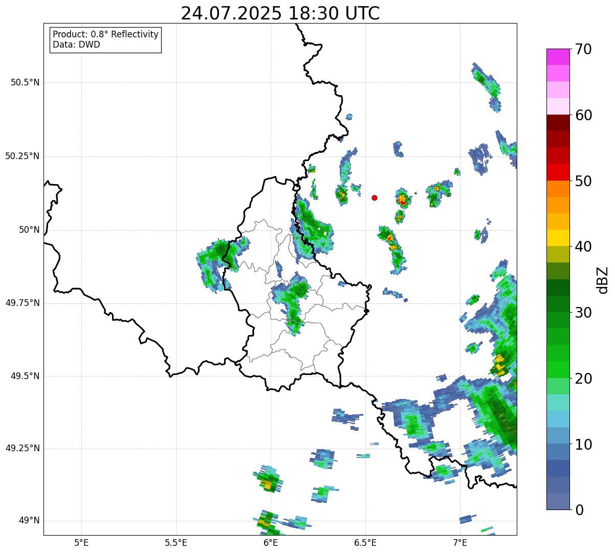The width and height of the screenshot is (615, 553).
Task: Click the colorbar 0 tick label
Action: (x=579, y=510)
